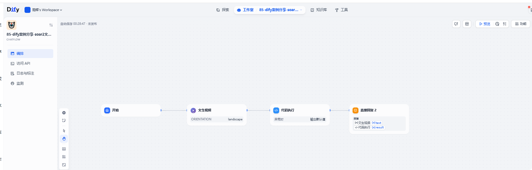Open run history clock icon
Viewport: 532px width, 170px height.
[x=497, y=24]
